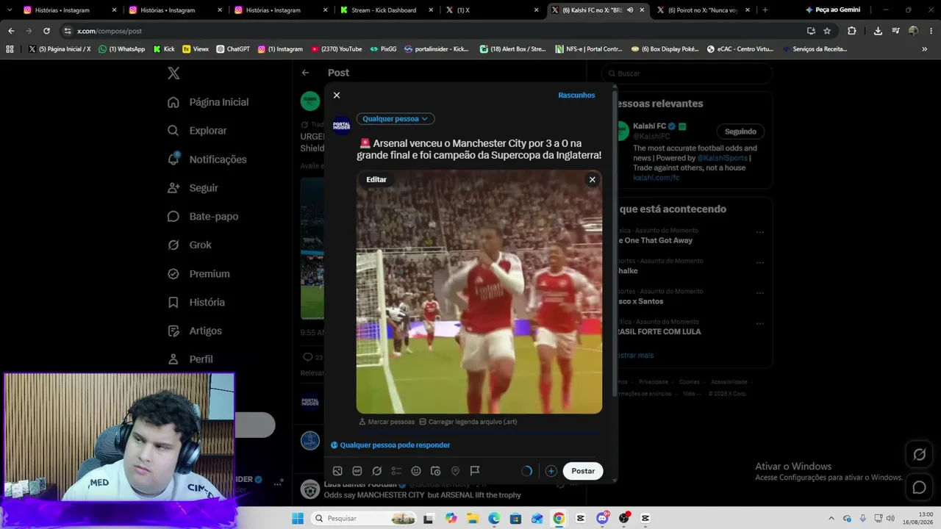Click the Seguindo button for Kalshi FC
This screenshot has width=941, height=529.
click(x=740, y=132)
